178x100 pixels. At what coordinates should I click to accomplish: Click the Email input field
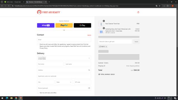tap(64, 39)
